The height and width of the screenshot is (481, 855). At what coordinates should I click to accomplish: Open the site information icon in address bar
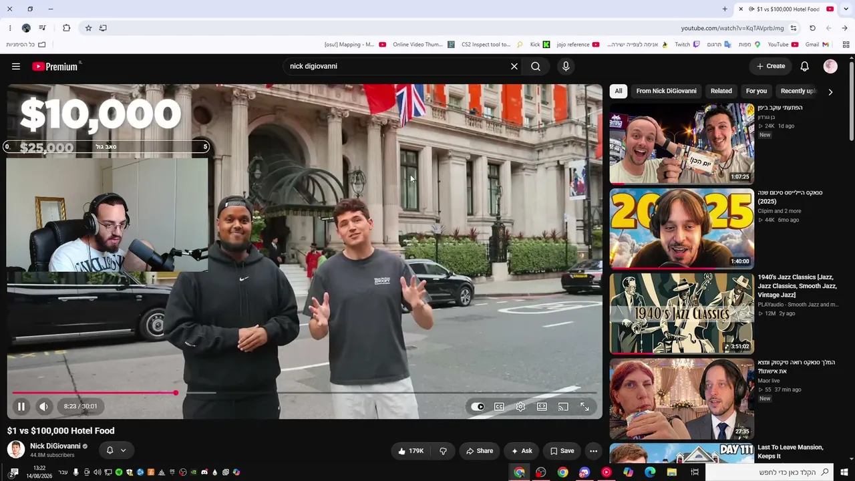[794, 28]
